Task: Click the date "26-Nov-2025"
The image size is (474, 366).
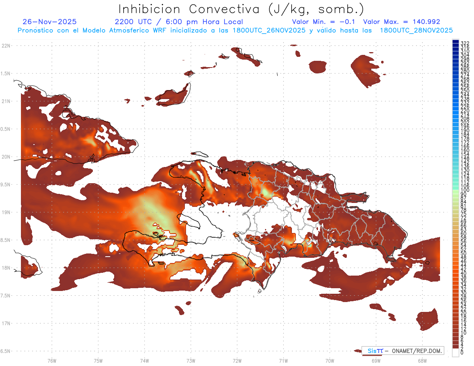Action: [50, 22]
